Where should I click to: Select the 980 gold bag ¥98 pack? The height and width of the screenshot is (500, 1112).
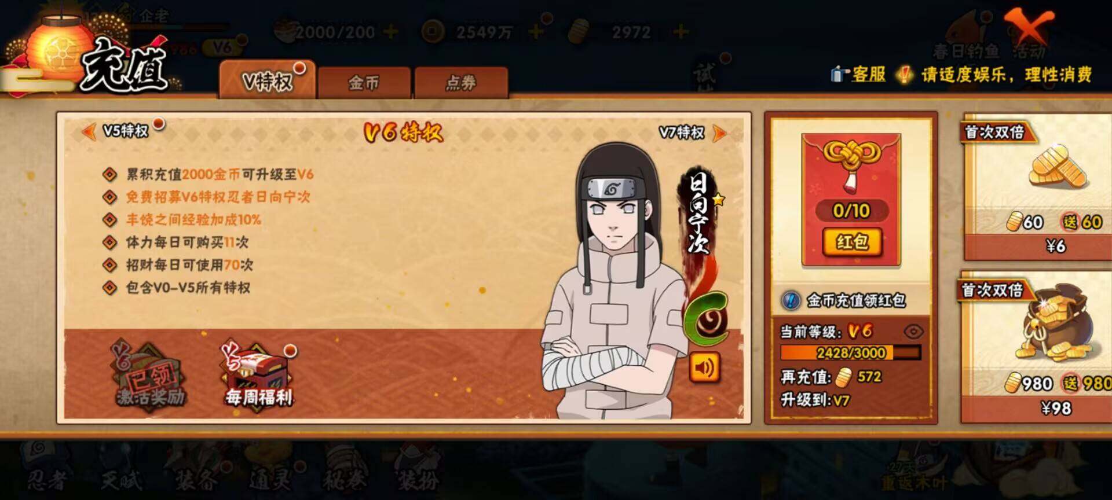tap(1037, 347)
